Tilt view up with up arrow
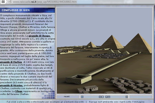 coord(109,97)
